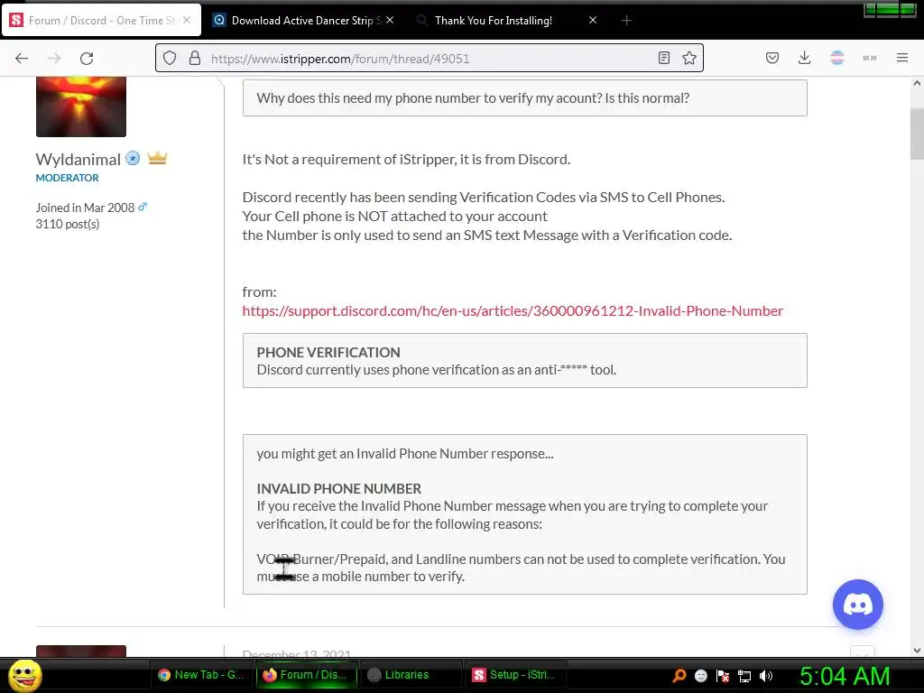The height and width of the screenshot is (693, 924).
Task: Click the moderator badge star beside Wyldanimal
Action: pos(134,158)
